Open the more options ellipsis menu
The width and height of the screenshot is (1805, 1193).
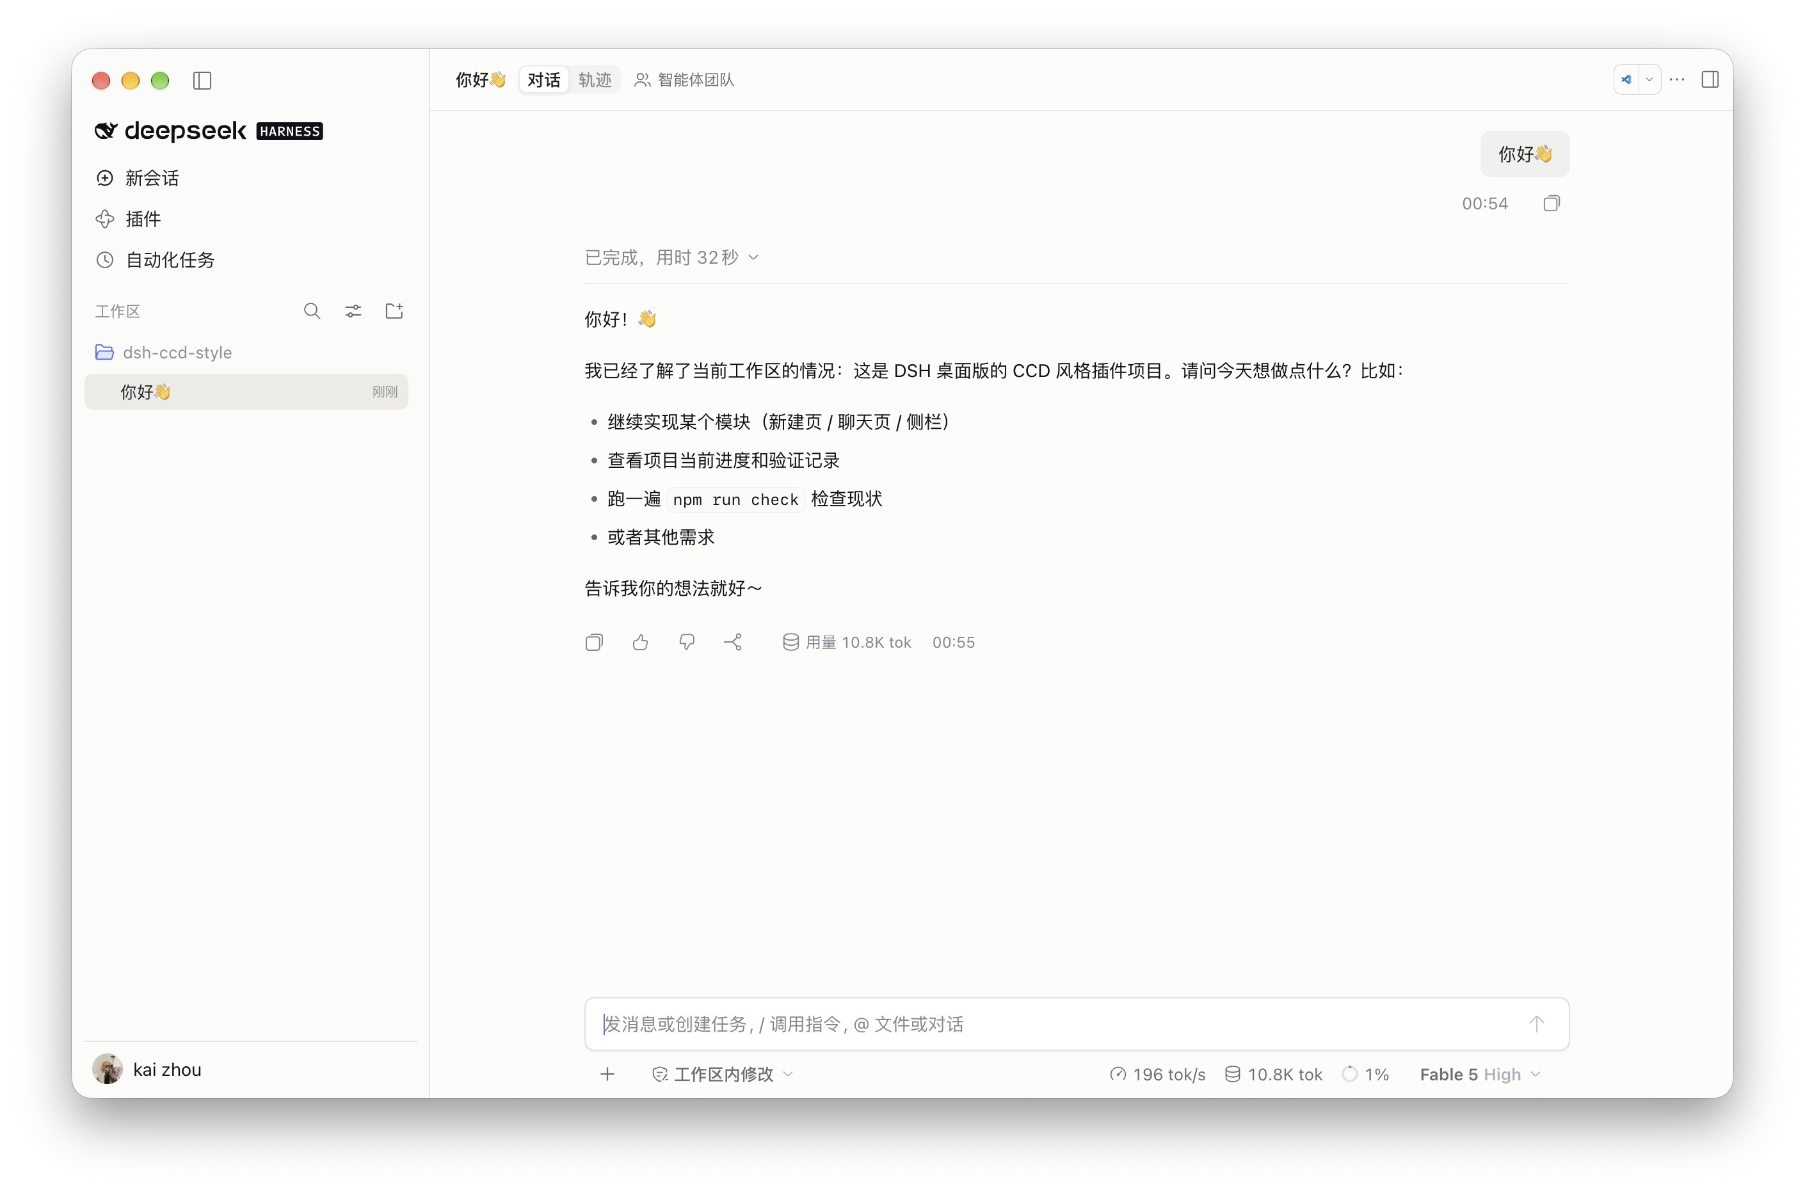pos(1676,80)
